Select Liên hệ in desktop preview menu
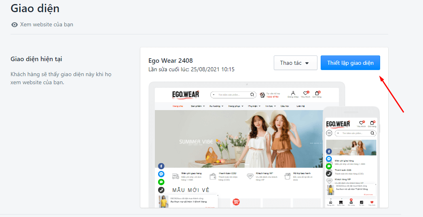The image size is (423, 217). [300, 106]
